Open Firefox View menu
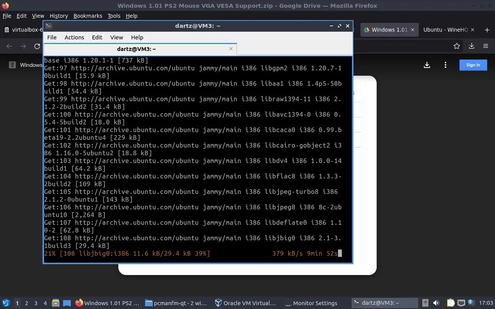This screenshot has width=495, height=309. [38, 16]
